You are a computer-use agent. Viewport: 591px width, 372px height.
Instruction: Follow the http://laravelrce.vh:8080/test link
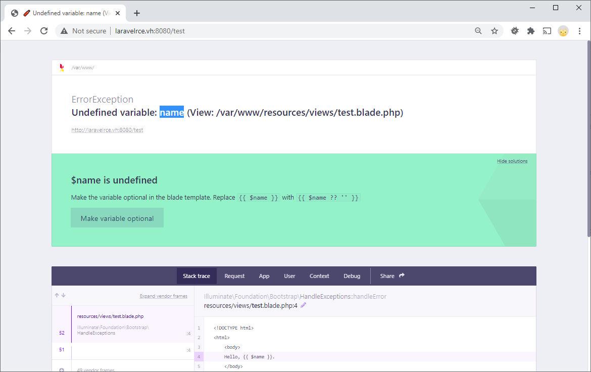pos(107,130)
